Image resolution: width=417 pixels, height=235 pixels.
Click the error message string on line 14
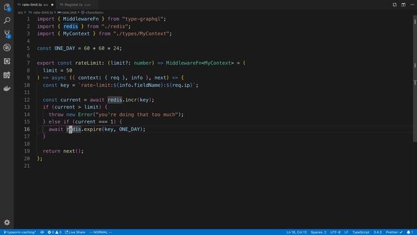tap(137, 115)
